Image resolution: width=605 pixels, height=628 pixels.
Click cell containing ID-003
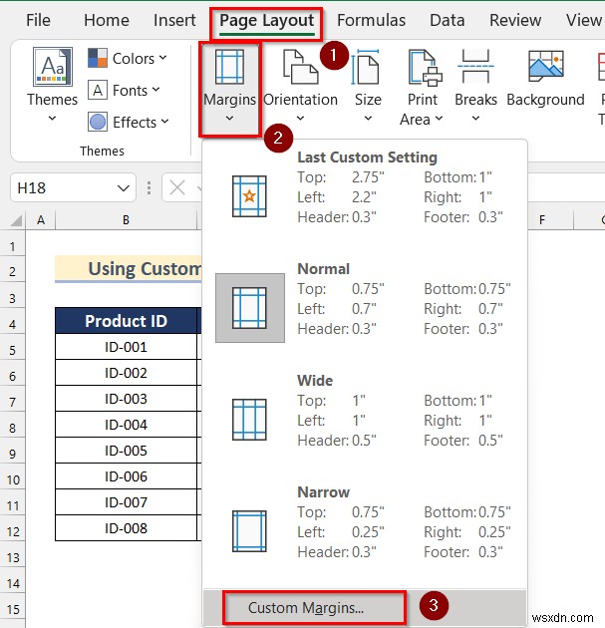pyautogui.click(x=126, y=399)
